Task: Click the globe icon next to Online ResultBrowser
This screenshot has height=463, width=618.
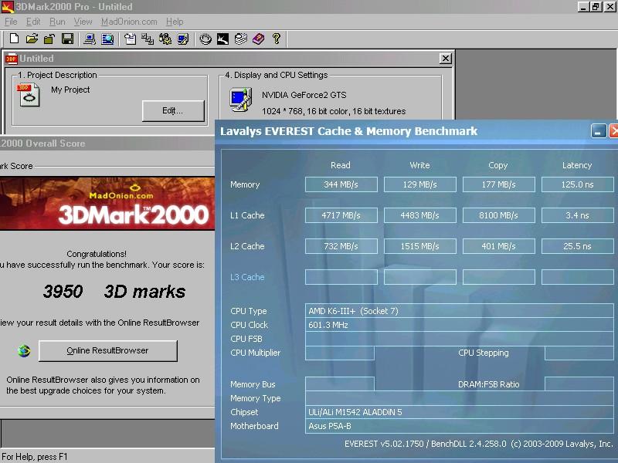Action: (24, 350)
